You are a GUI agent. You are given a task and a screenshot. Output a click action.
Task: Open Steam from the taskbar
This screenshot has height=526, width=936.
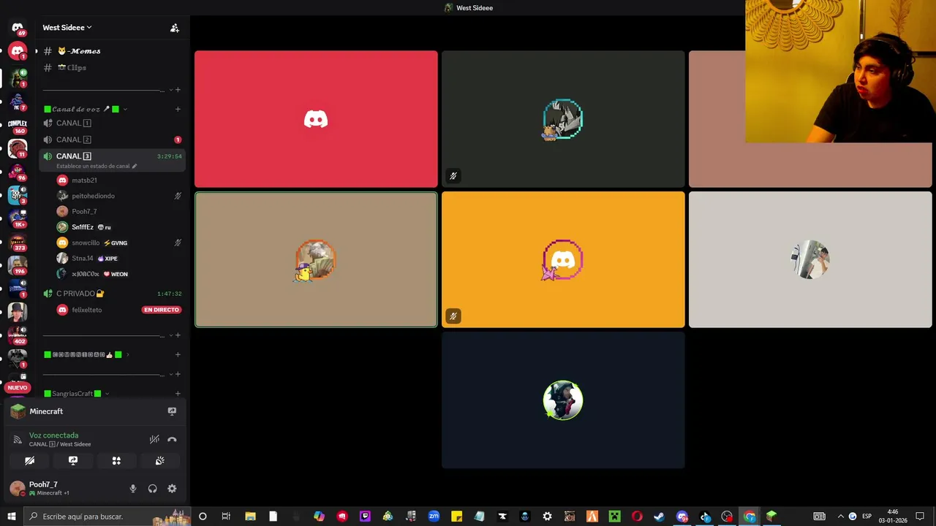(x=659, y=517)
